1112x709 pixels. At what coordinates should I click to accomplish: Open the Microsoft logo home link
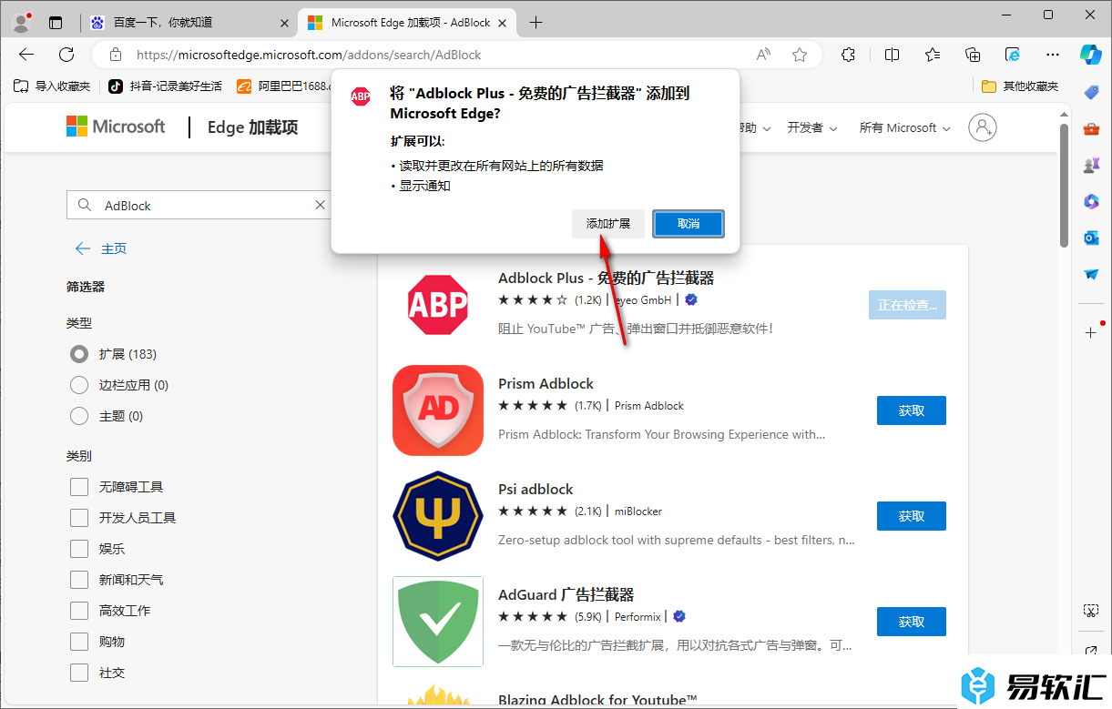(116, 127)
